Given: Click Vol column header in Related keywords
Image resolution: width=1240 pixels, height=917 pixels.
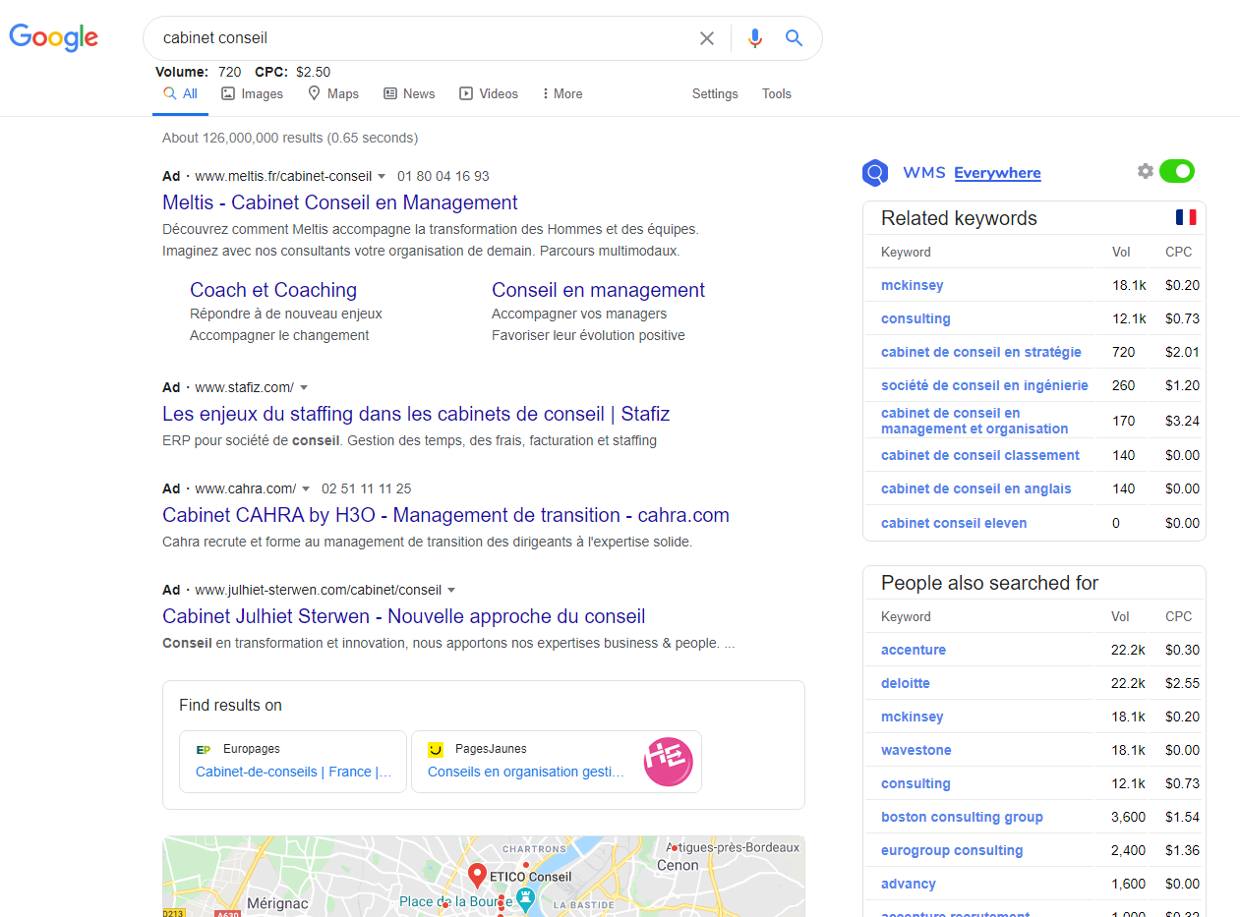Looking at the screenshot, I should click(x=1121, y=252).
